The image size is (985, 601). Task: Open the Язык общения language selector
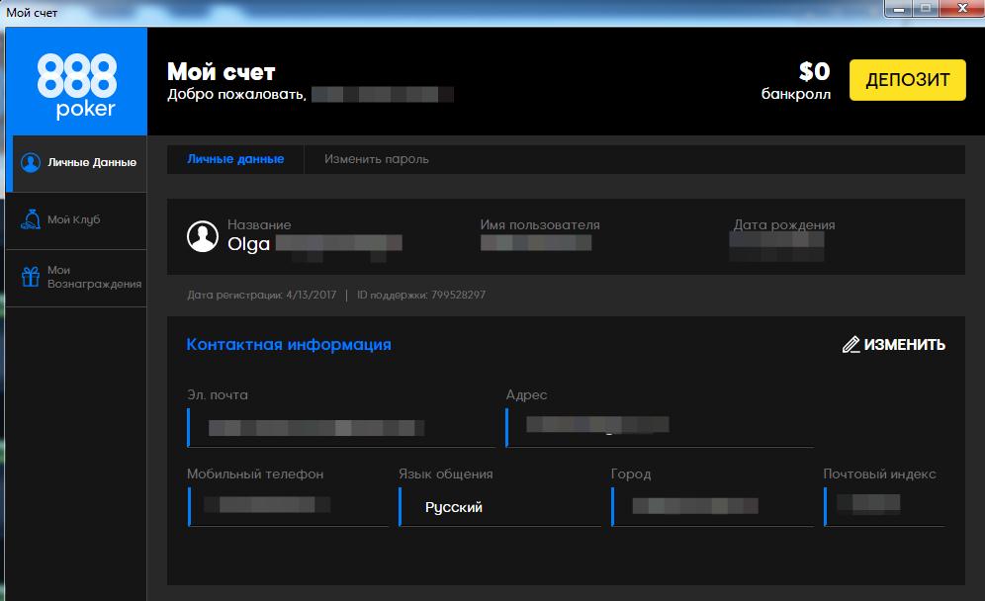(499, 507)
